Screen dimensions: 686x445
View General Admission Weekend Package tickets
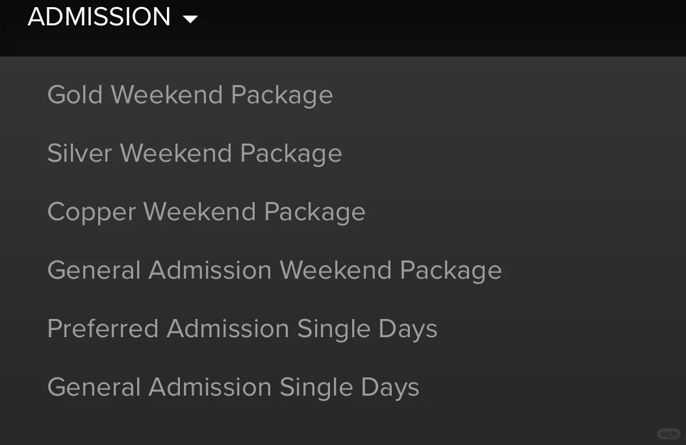pos(274,270)
